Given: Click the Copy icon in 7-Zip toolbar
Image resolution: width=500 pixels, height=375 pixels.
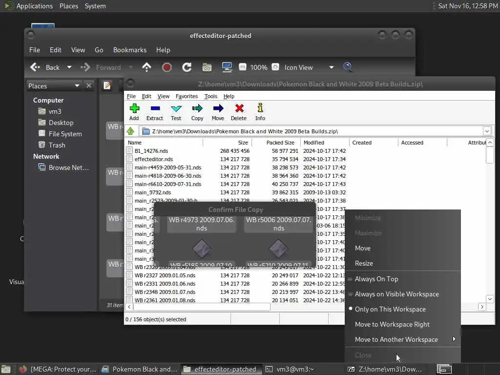Looking at the screenshot, I should pyautogui.click(x=197, y=112).
